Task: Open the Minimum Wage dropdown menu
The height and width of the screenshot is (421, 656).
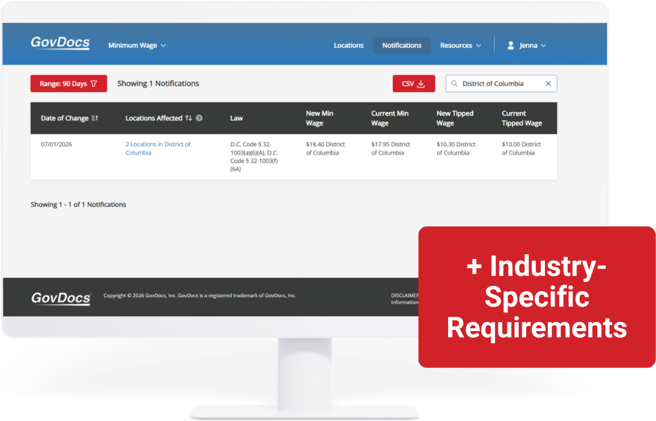Action: (x=137, y=45)
